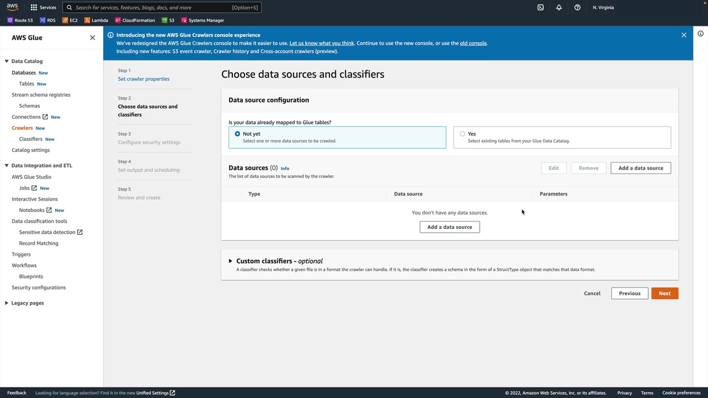Expand the Legacy pages section
This screenshot has width=708, height=398.
7,303
